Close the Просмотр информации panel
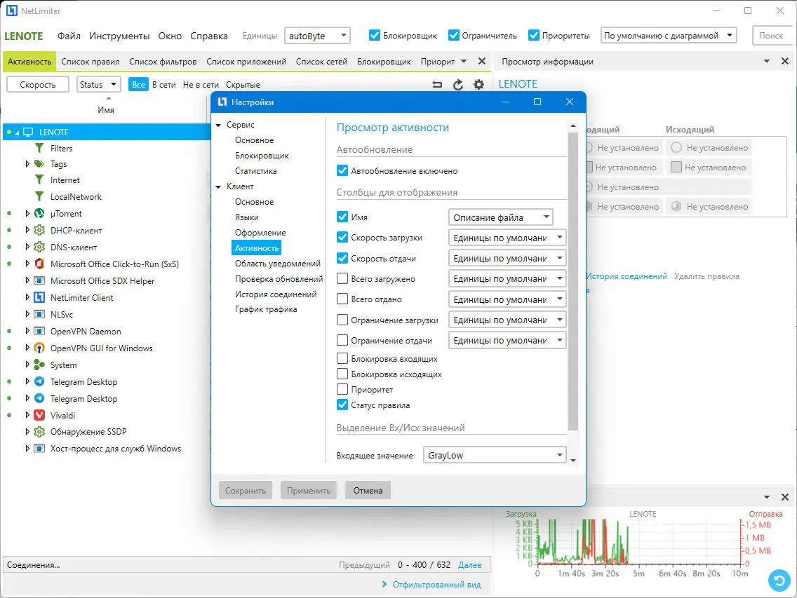This screenshot has width=797, height=598. coord(785,62)
